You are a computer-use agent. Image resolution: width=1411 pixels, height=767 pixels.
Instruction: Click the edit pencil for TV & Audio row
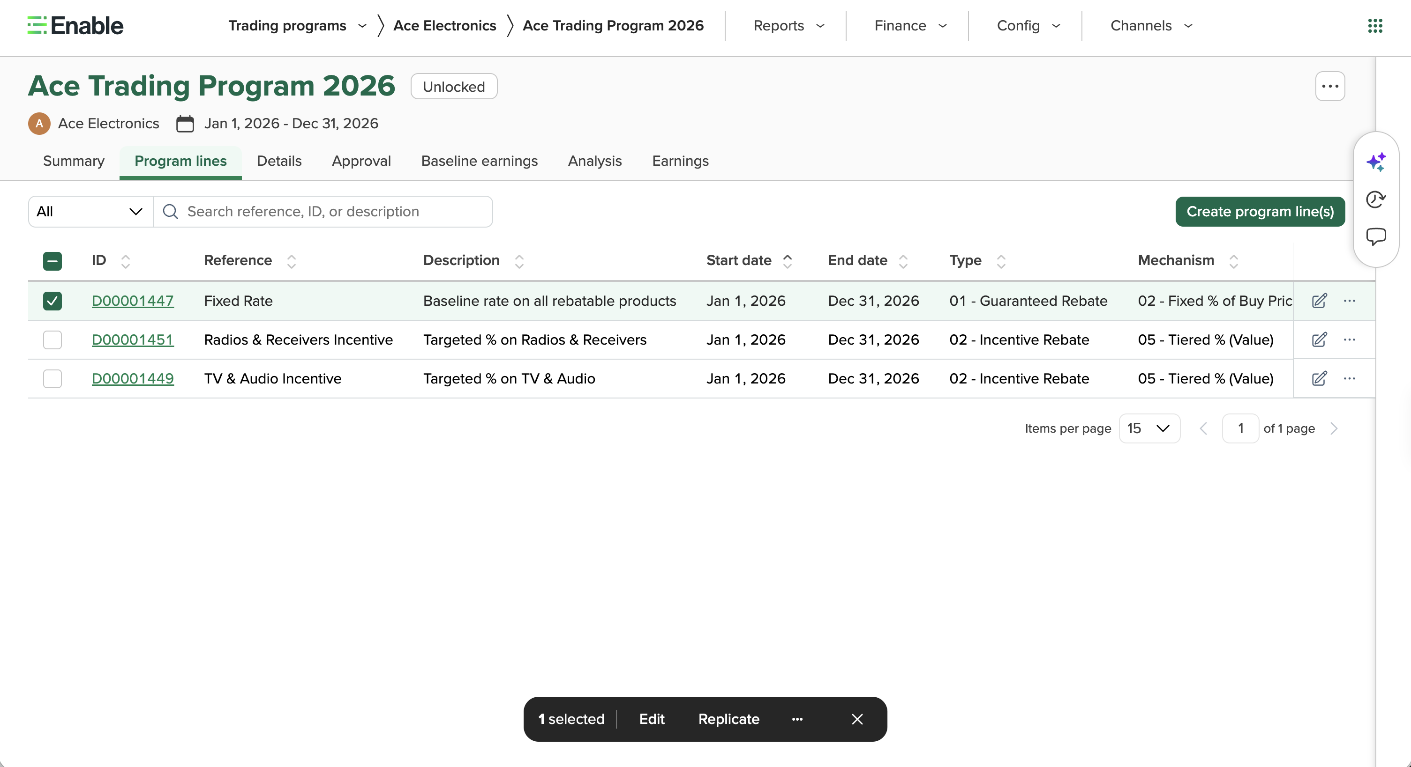coord(1319,378)
